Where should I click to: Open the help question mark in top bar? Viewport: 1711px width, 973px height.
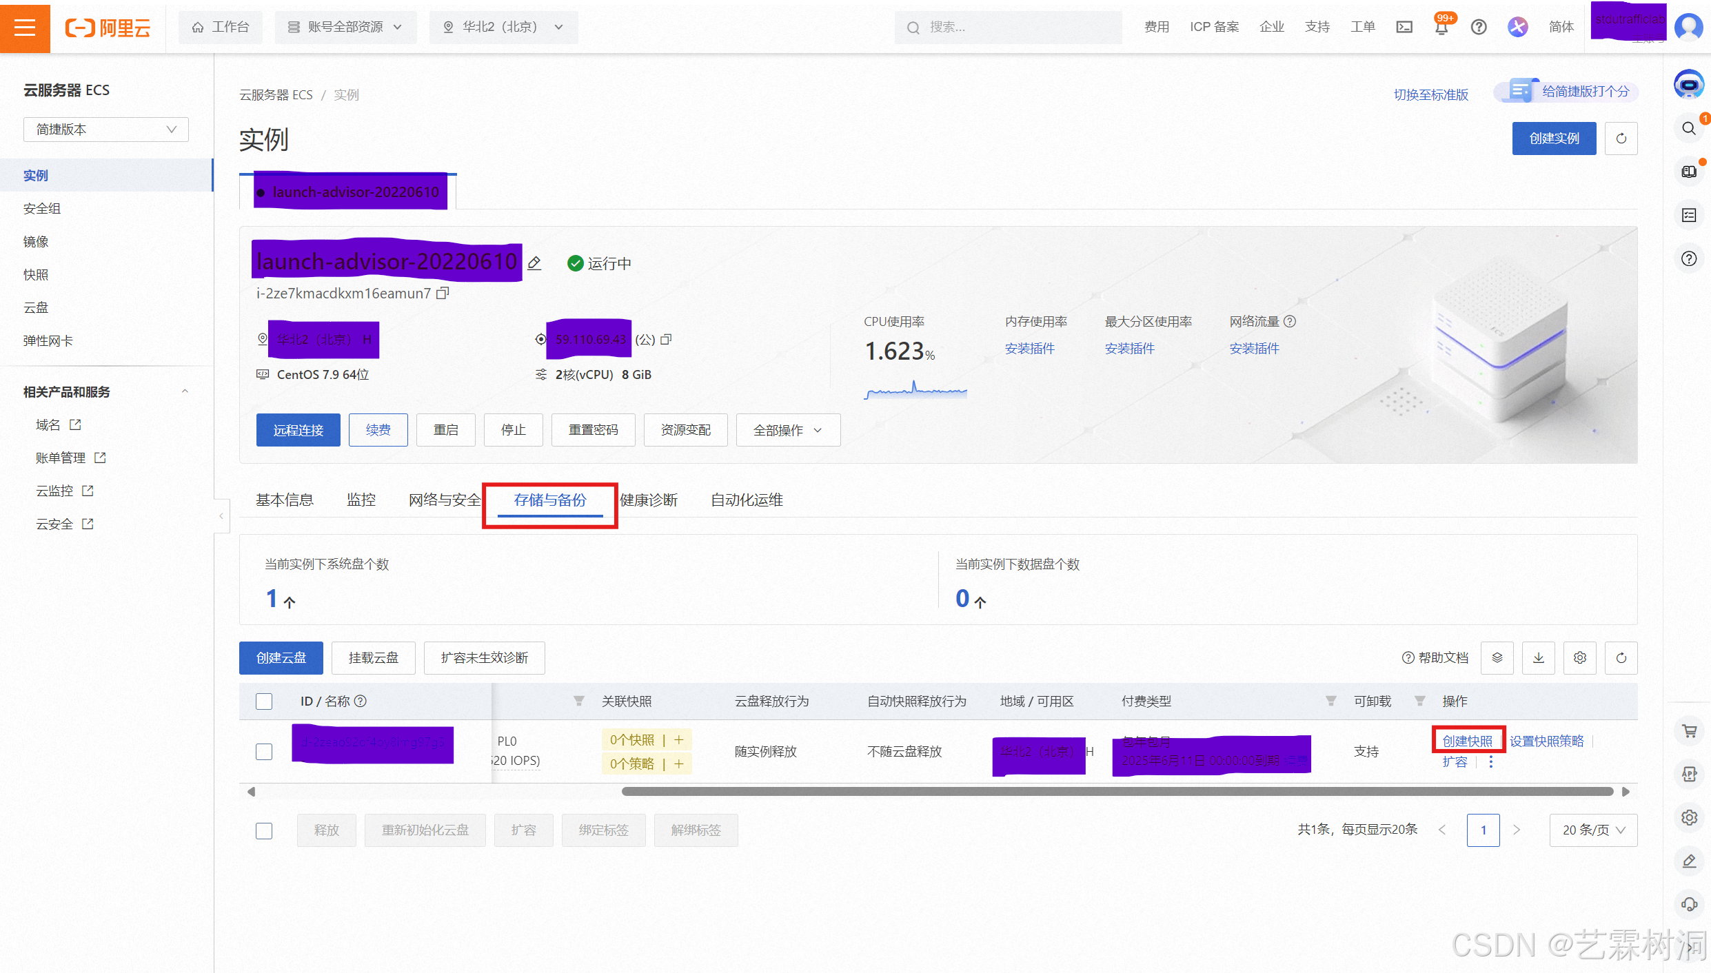coord(1479,27)
